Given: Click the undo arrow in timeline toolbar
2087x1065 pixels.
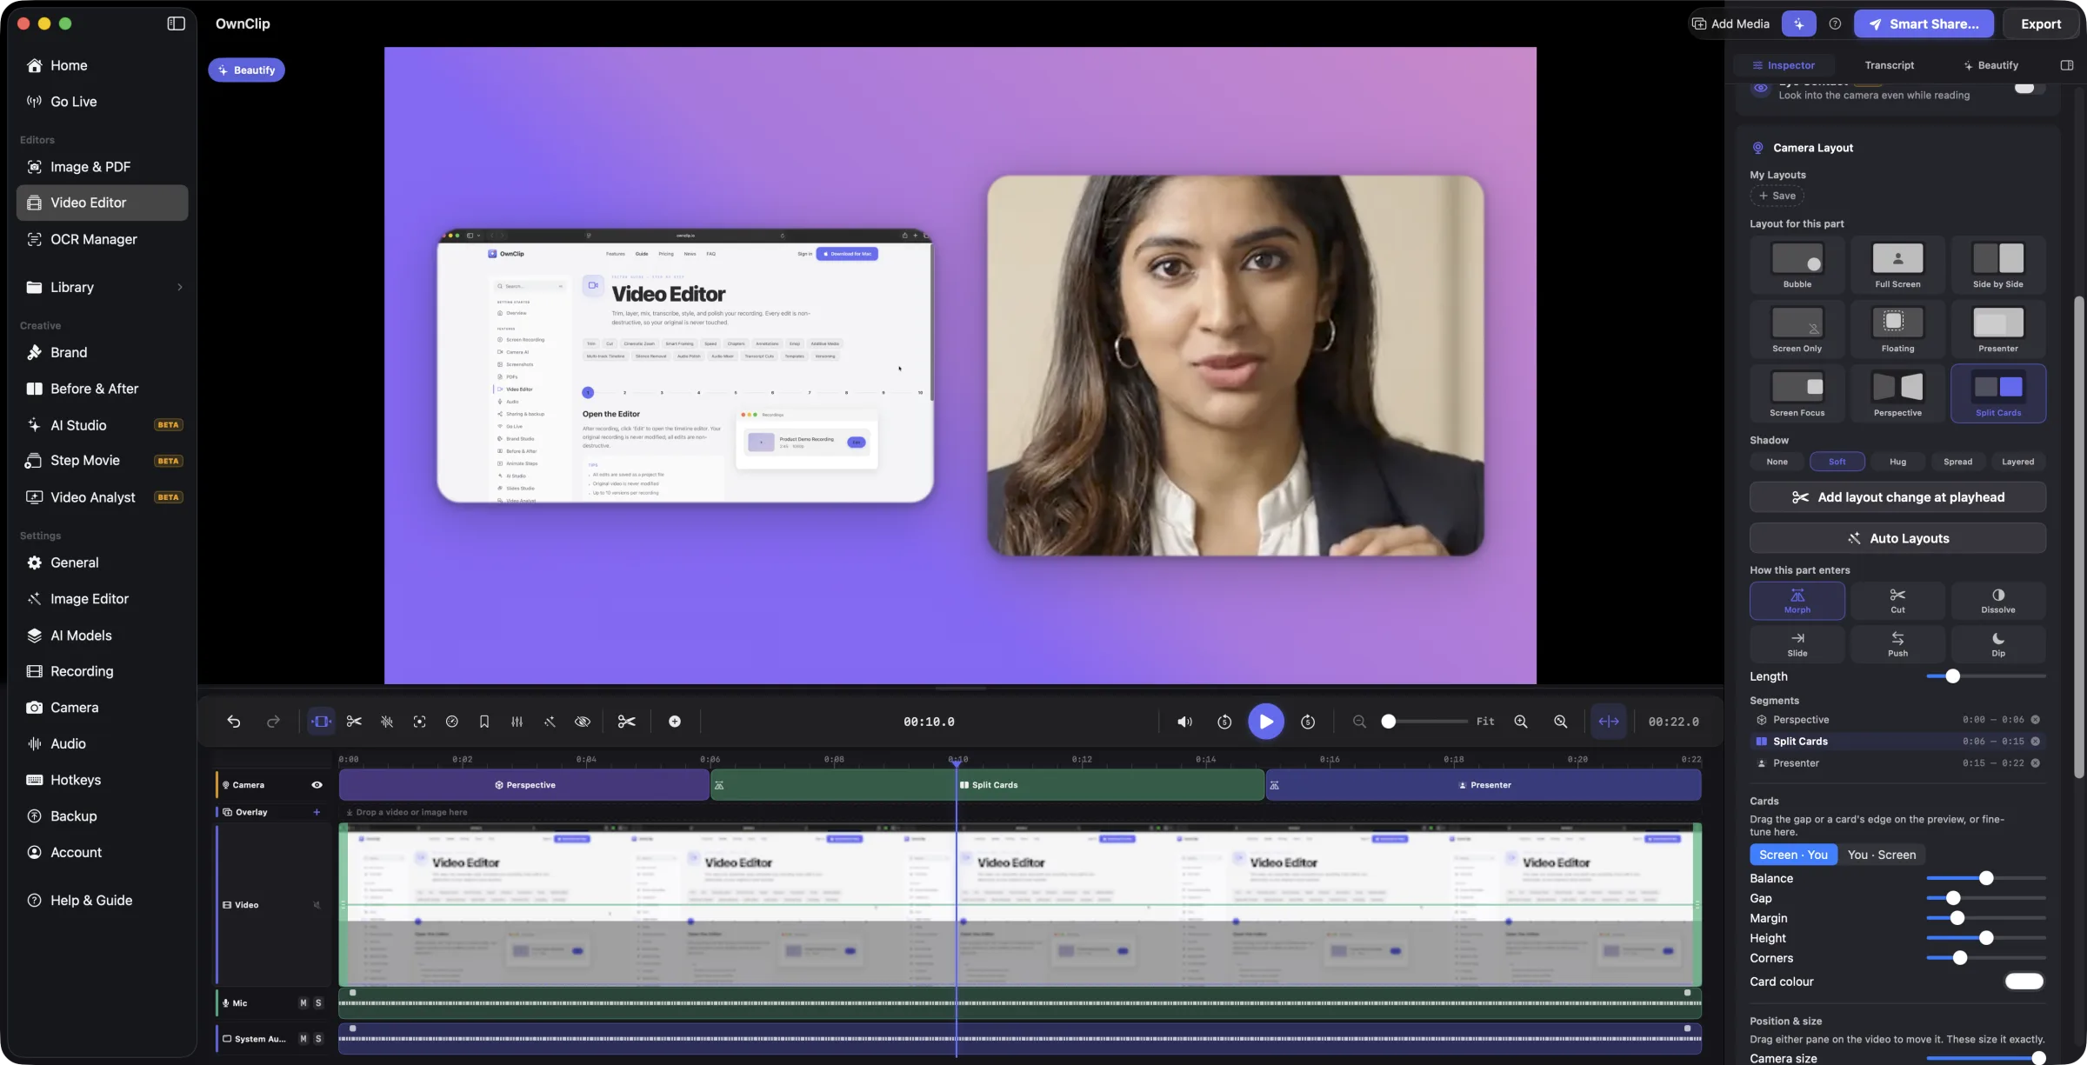Looking at the screenshot, I should pyautogui.click(x=234, y=722).
